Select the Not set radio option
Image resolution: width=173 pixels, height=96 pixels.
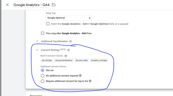(42, 70)
